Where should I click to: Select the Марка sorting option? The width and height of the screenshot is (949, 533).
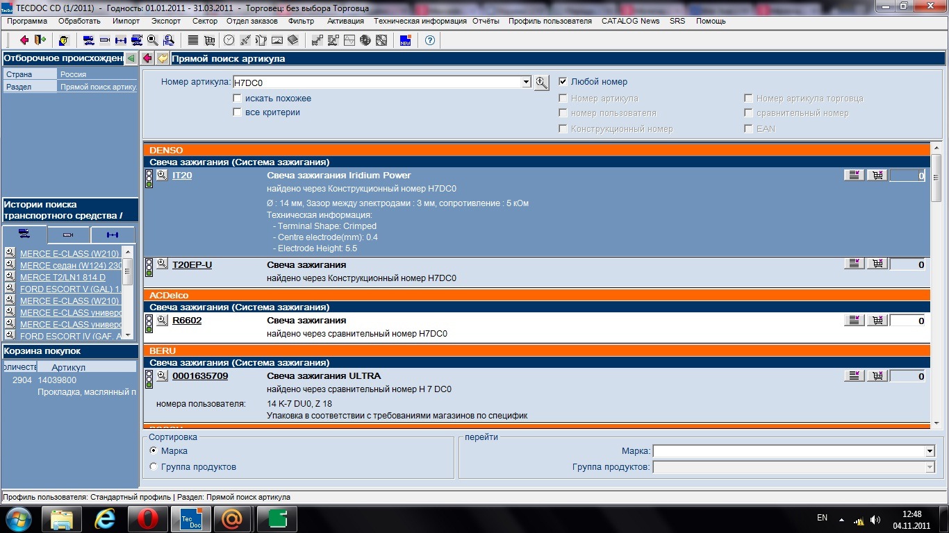point(154,450)
